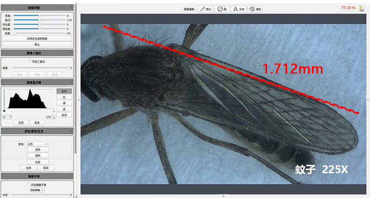This screenshot has height=198, width=370.
Task: Click 应用并生成新图像 apply and generate button
Action: 37,39
